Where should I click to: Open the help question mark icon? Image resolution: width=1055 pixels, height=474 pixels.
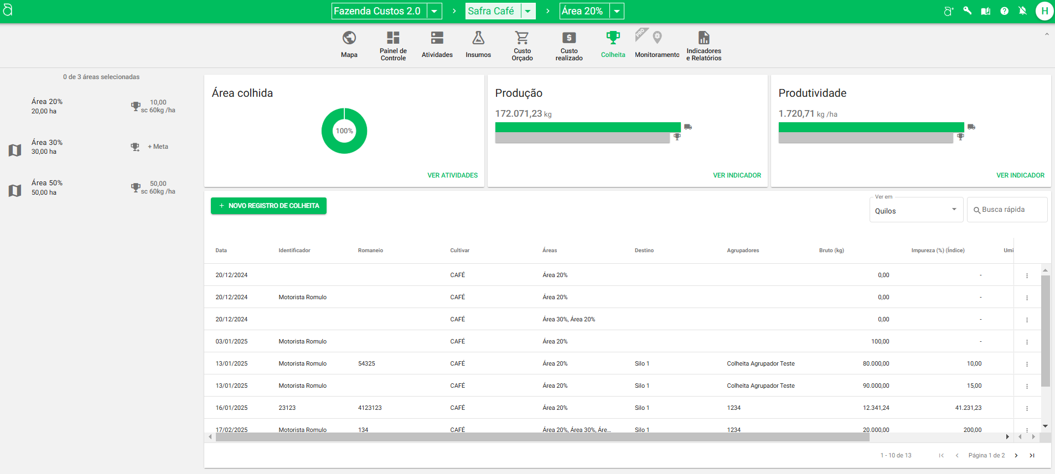1004,11
